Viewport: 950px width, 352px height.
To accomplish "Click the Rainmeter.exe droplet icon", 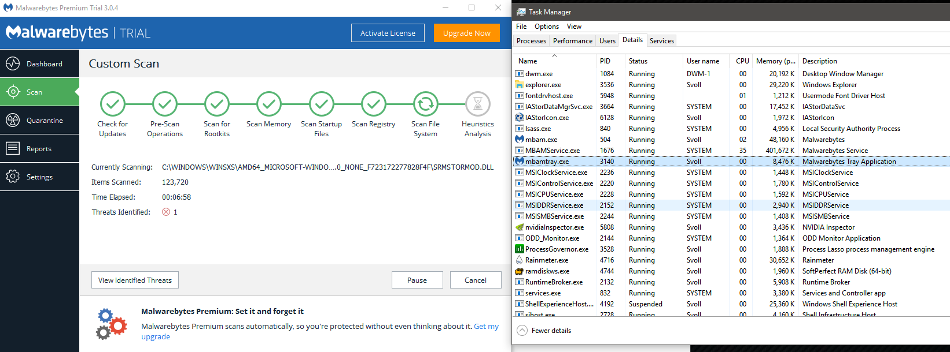I will pyautogui.click(x=520, y=260).
